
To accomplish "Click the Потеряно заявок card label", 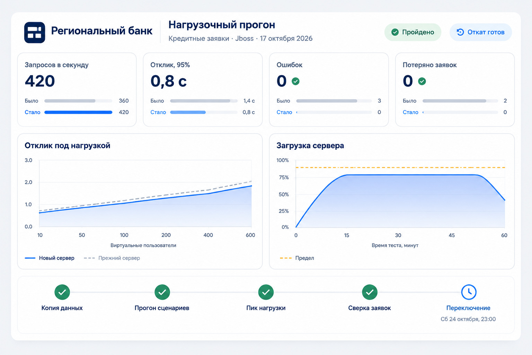I will click(430, 65).
